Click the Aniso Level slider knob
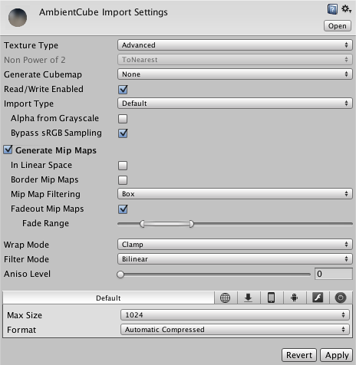Screen dimensions: 356x365 tap(120, 275)
